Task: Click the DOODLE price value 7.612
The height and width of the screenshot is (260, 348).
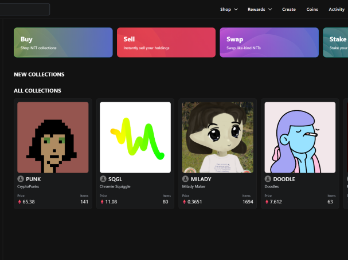Action: click(276, 202)
